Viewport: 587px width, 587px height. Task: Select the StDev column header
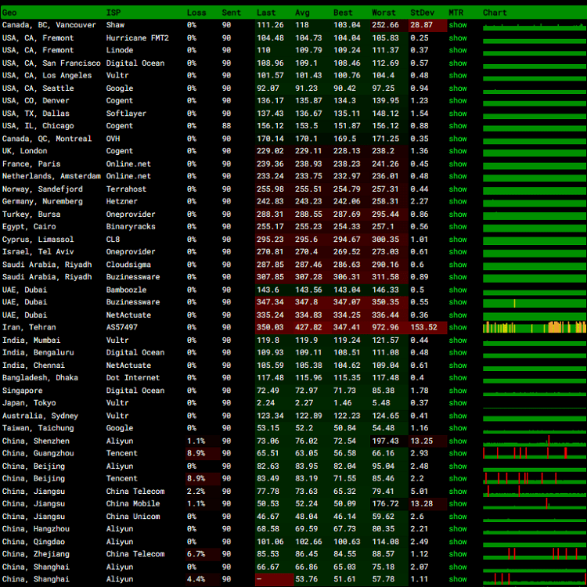pyautogui.click(x=422, y=13)
